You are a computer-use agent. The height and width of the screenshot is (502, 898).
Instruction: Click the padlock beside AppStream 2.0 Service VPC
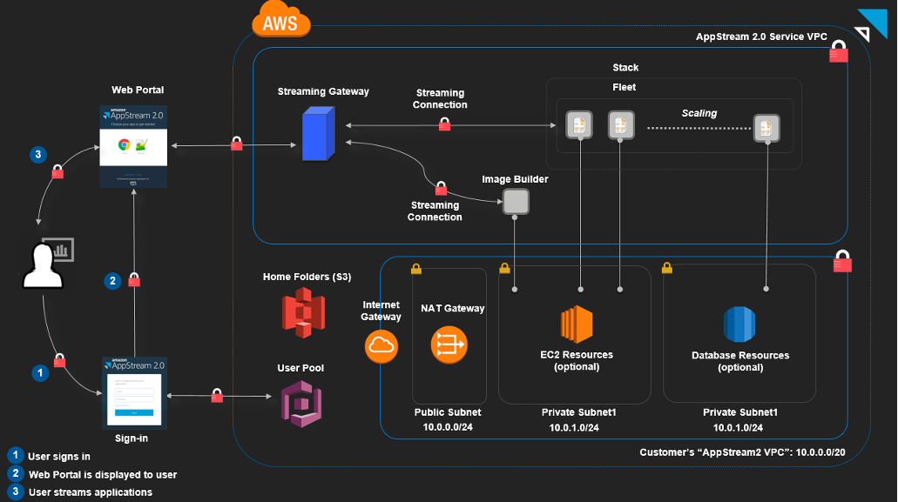837,51
